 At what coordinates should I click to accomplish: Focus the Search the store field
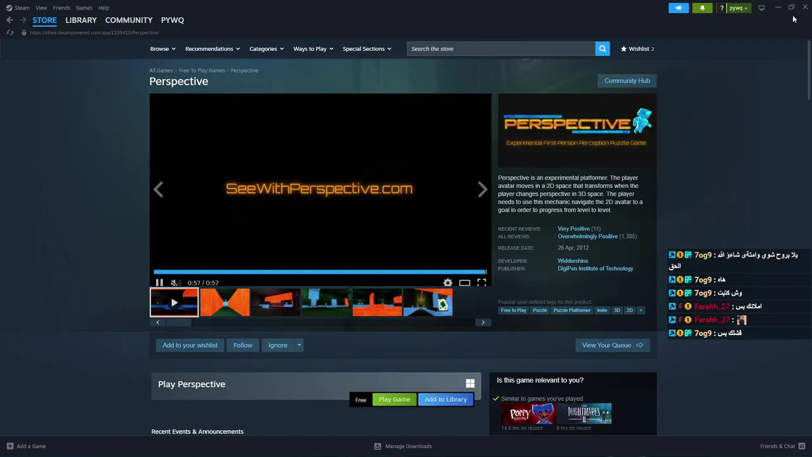[501, 49]
